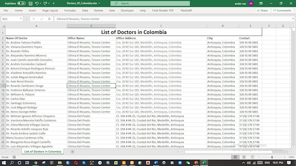Open Chrome from taskbar
Image resolution: width=296 pixels, height=166 pixels.
[x=36, y=163]
